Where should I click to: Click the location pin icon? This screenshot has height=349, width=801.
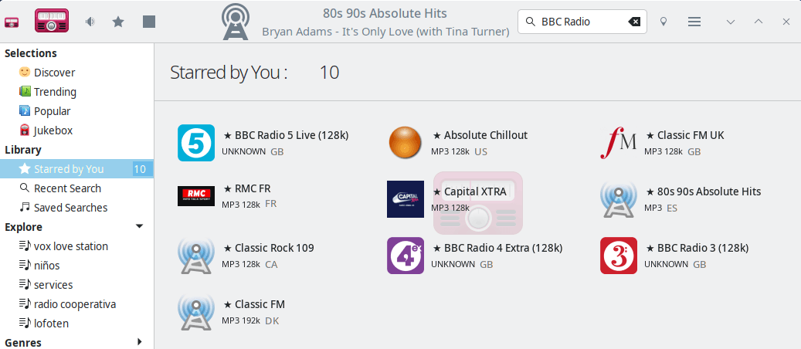(x=663, y=22)
